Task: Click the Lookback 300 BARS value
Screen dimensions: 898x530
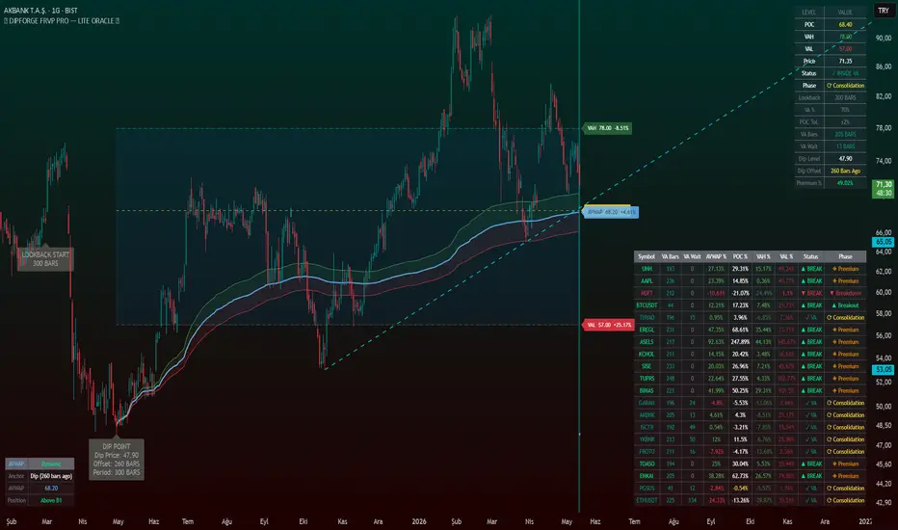Action: click(x=845, y=98)
